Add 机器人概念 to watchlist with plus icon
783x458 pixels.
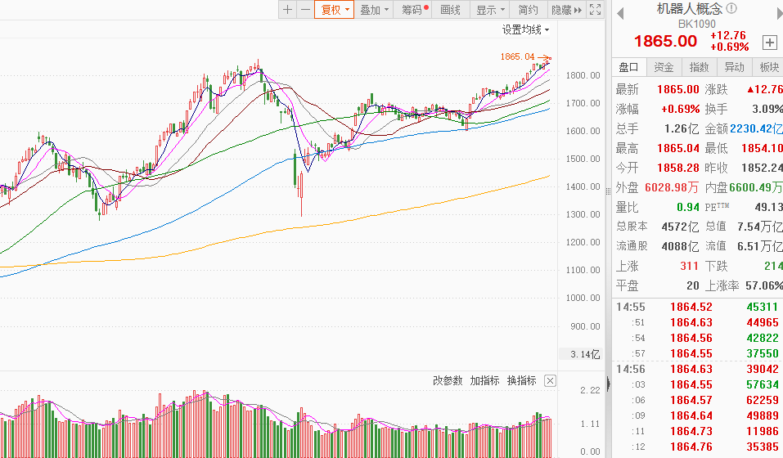(769, 42)
